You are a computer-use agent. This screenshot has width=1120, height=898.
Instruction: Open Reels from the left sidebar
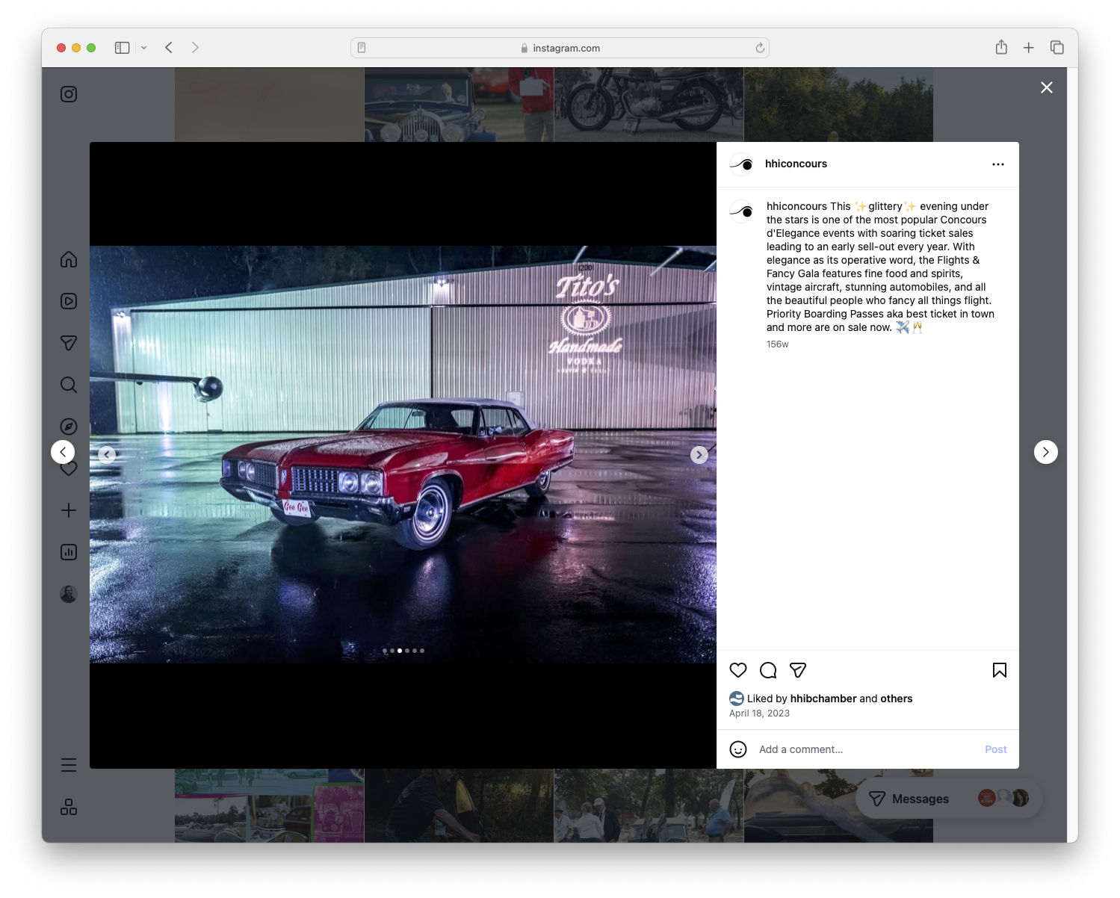[68, 301]
